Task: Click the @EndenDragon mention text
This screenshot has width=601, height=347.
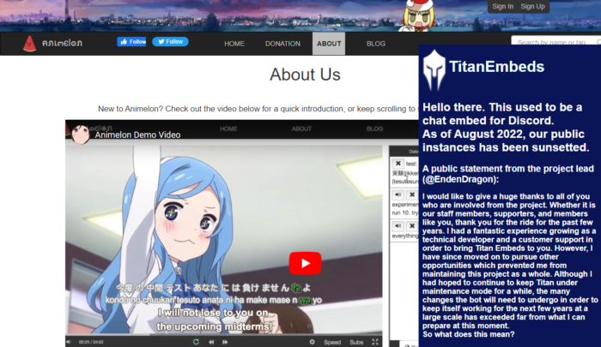Action: pyautogui.click(x=459, y=179)
